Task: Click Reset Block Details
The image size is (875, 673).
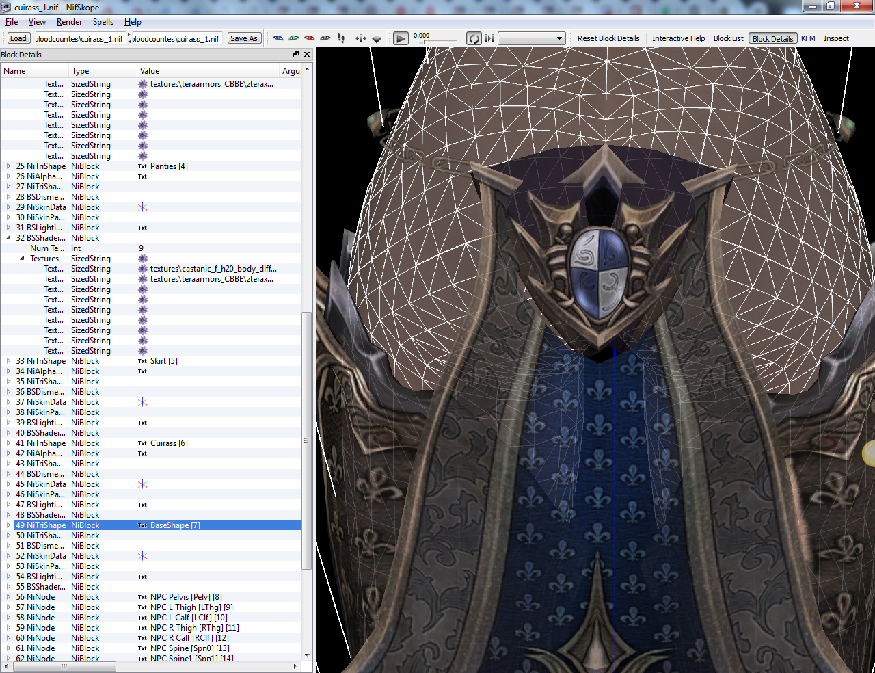Action: click(608, 38)
